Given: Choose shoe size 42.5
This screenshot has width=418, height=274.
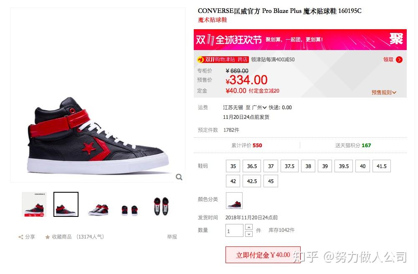Looking at the screenshot, I should 252,181.
